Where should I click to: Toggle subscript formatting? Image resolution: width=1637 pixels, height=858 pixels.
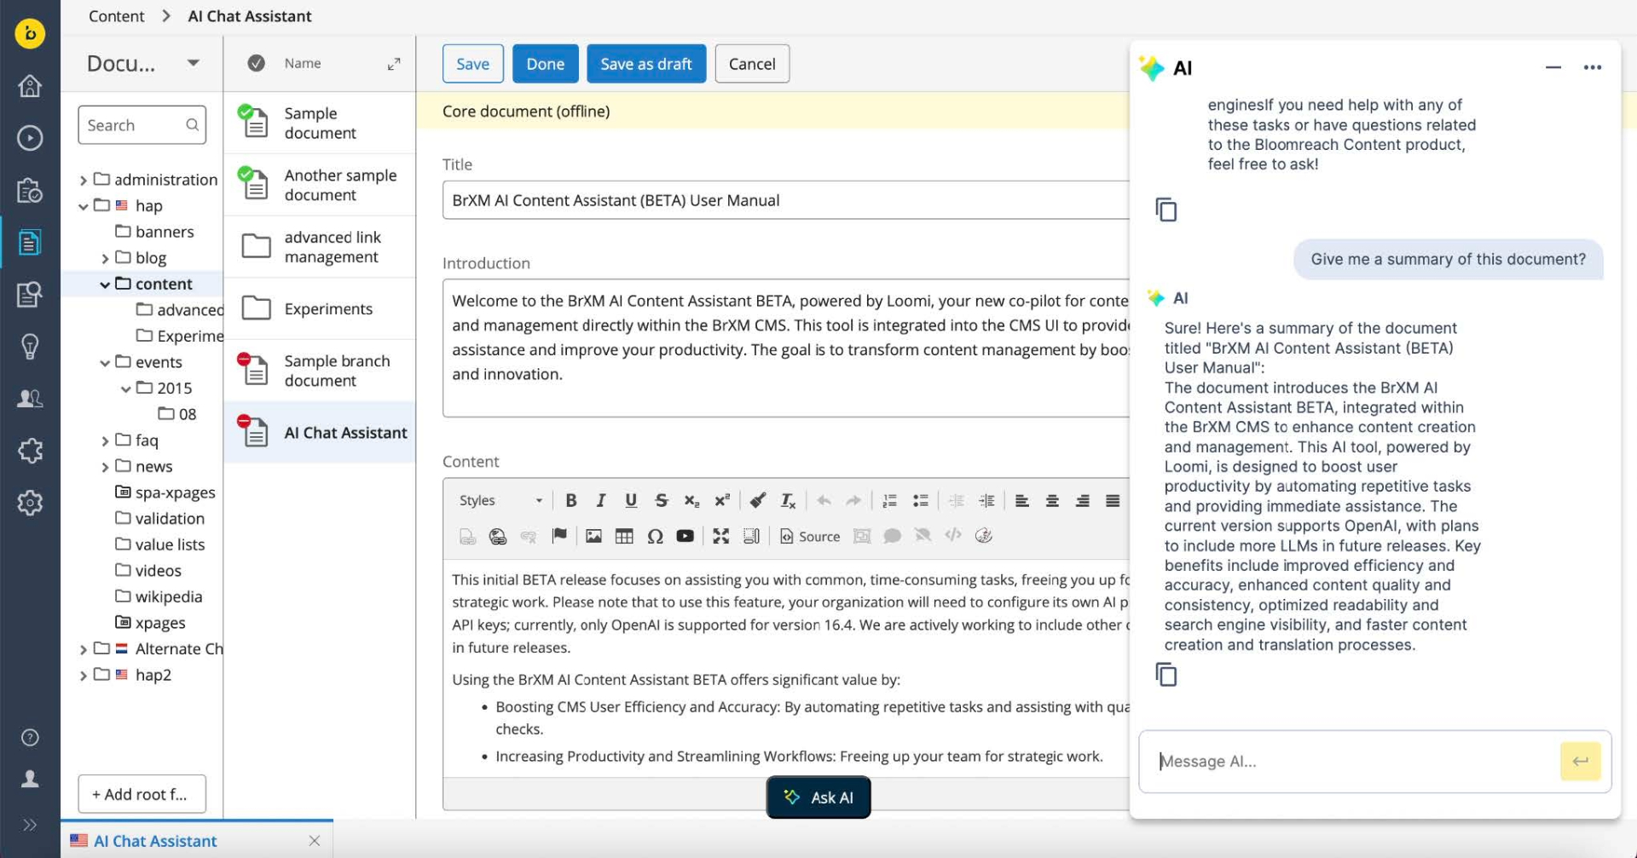click(691, 500)
